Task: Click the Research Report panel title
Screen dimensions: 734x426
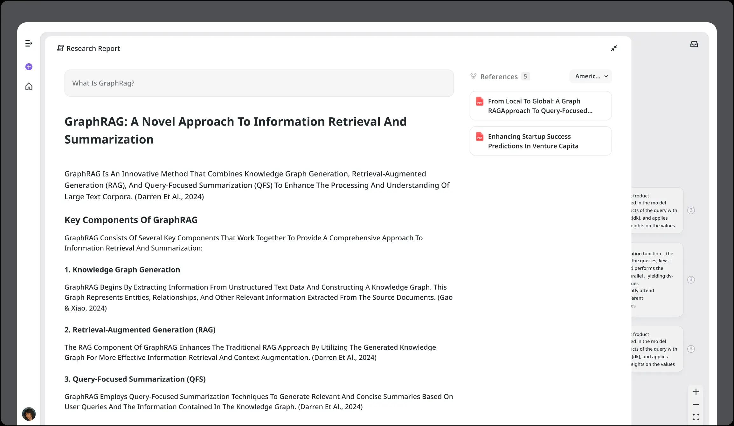Action: click(x=93, y=48)
